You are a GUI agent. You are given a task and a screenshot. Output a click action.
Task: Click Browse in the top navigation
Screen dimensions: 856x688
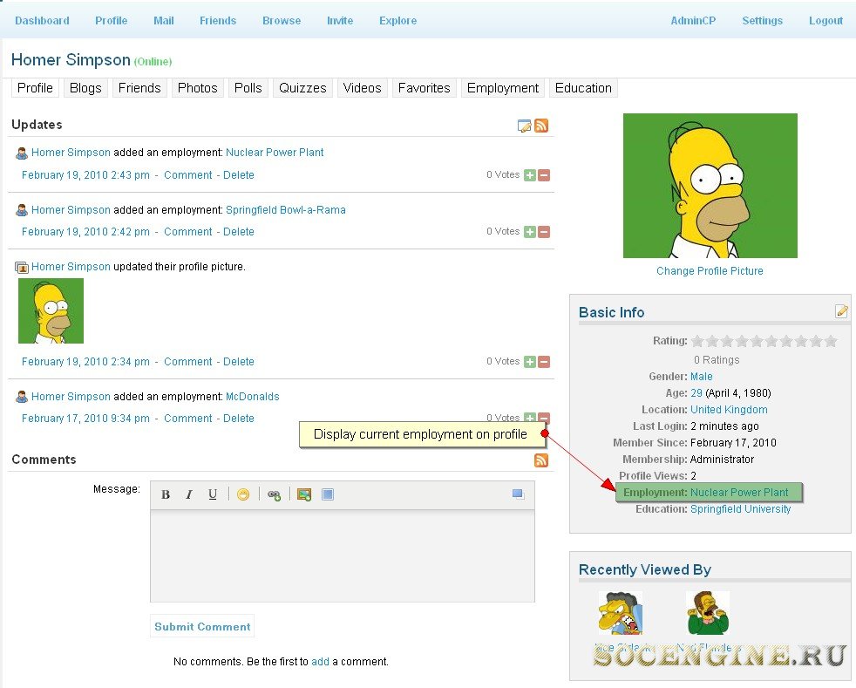tap(282, 21)
